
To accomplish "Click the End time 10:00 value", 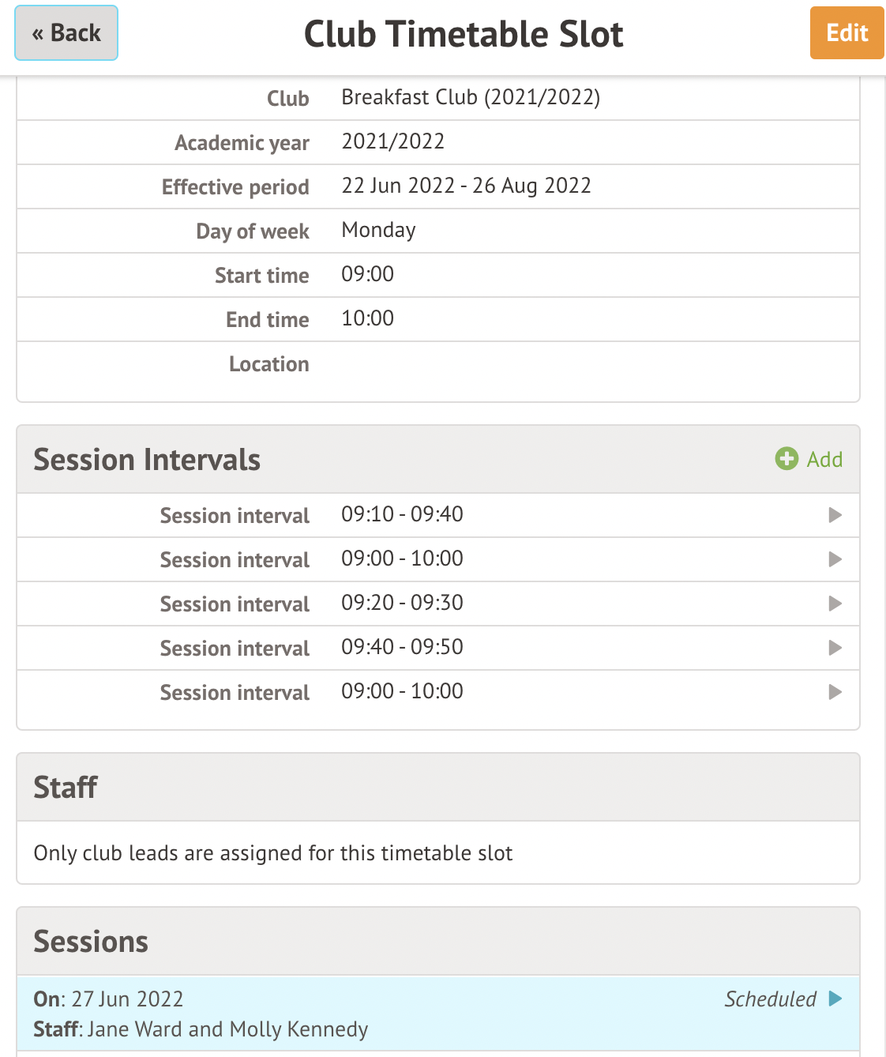I will pyautogui.click(x=367, y=318).
